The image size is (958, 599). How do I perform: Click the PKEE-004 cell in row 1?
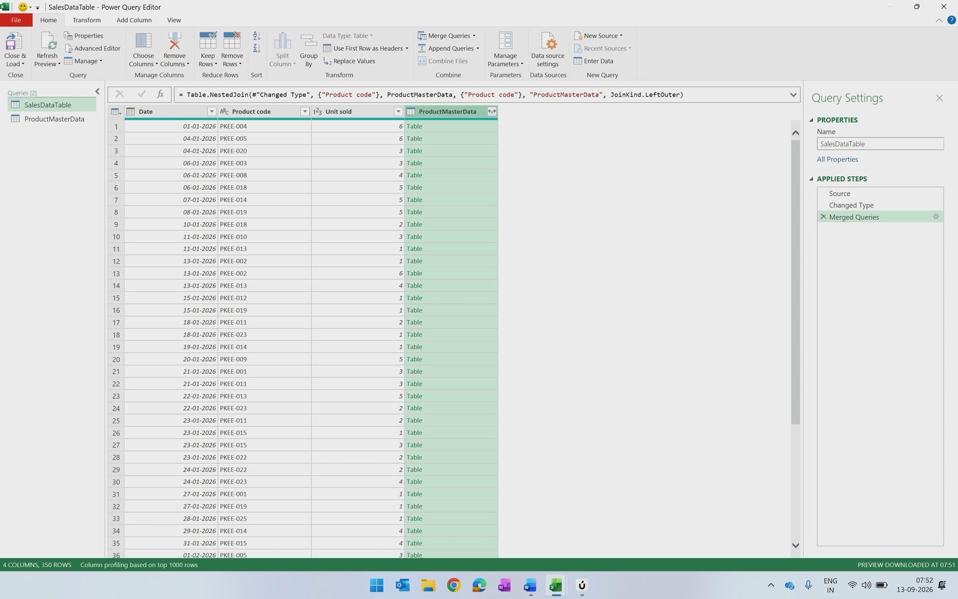click(265, 126)
